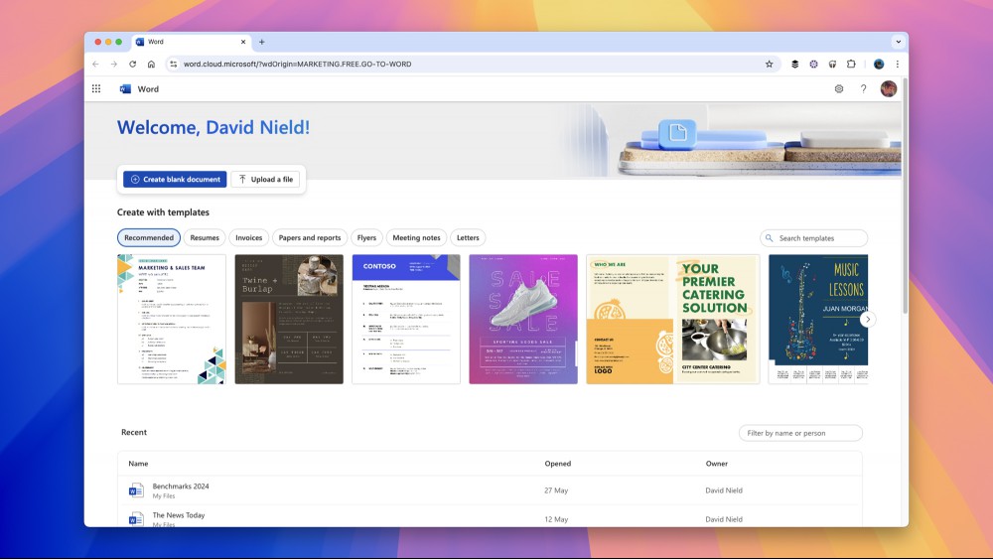The height and width of the screenshot is (559, 993).
Task: Reload the page
Action: [132, 64]
